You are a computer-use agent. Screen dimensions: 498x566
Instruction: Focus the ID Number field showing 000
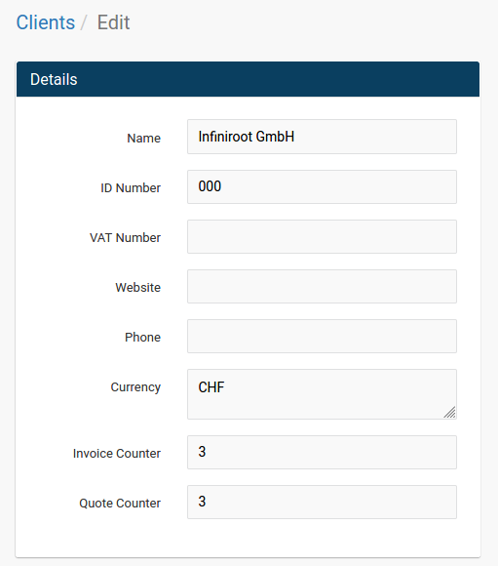coord(322,186)
